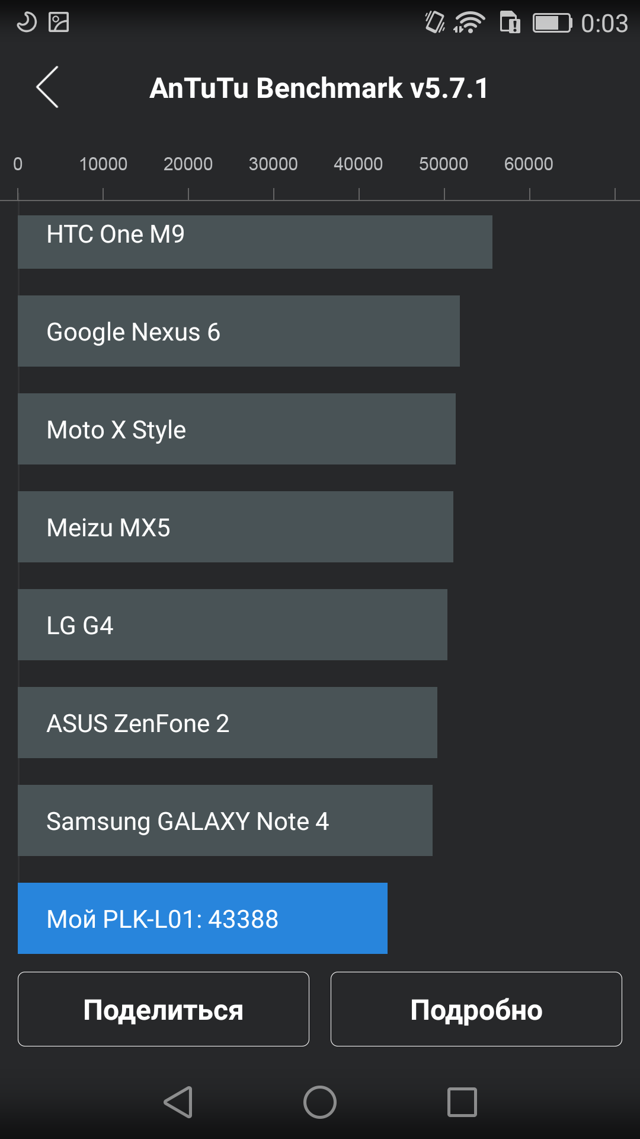640x1139 pixels.
Task: Tap the back arrow in the header
Action: click(47, 87)
